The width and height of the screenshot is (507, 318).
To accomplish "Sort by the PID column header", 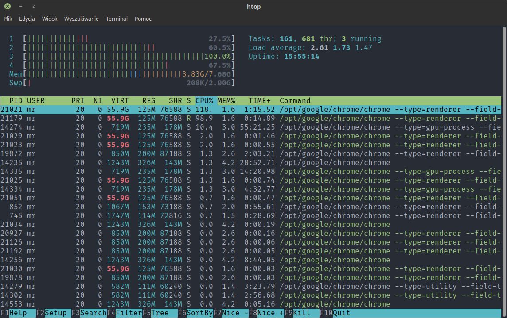I will coord(16,101).
